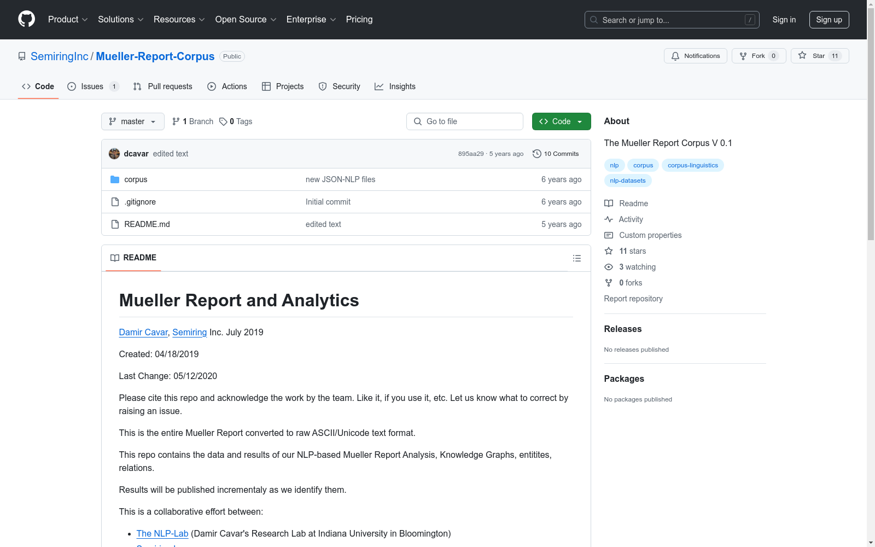Image resolution: width=875 pixels, height=547 pixels.
Task: Go to the Actions tab
Action: tap(227, 86)
